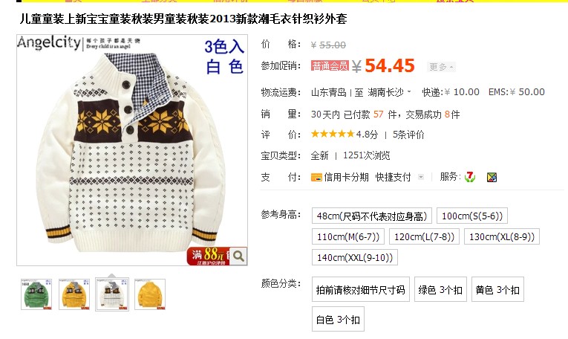Click the 7-day return service icon
The image size is (568, 339).
pyautogui.click(x=470, y=177)
